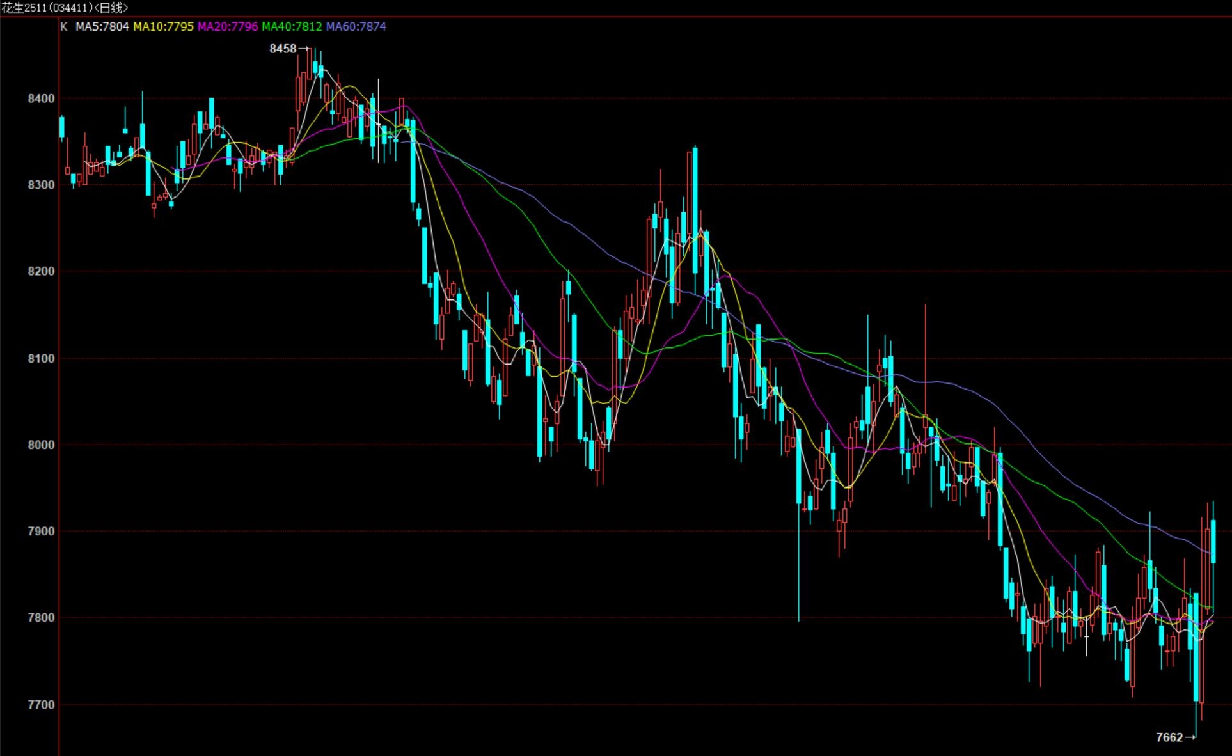Viewport: 1232px width, 756px height.
Task: Click the magenta MA20:7796 label
Action: point(228,27)
